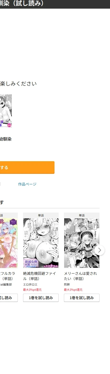Click the 単話 label above メリーさんは愛されたい
The image size is (110, 374).
(82, 215)
